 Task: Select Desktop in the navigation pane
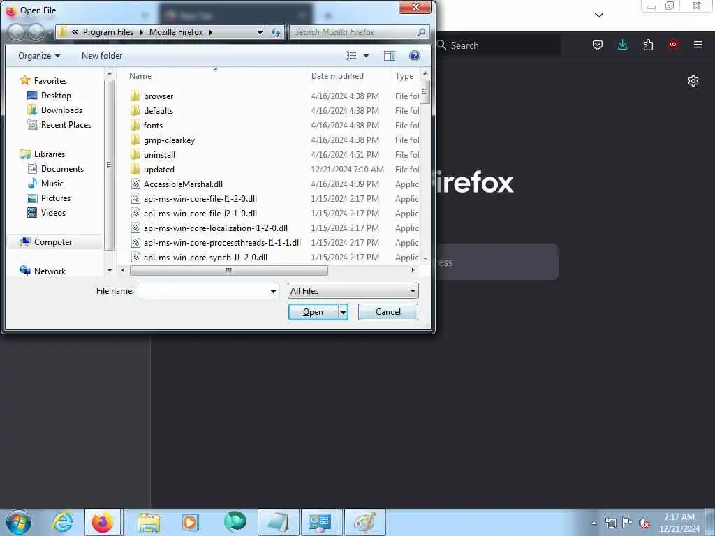coord(56,95)
